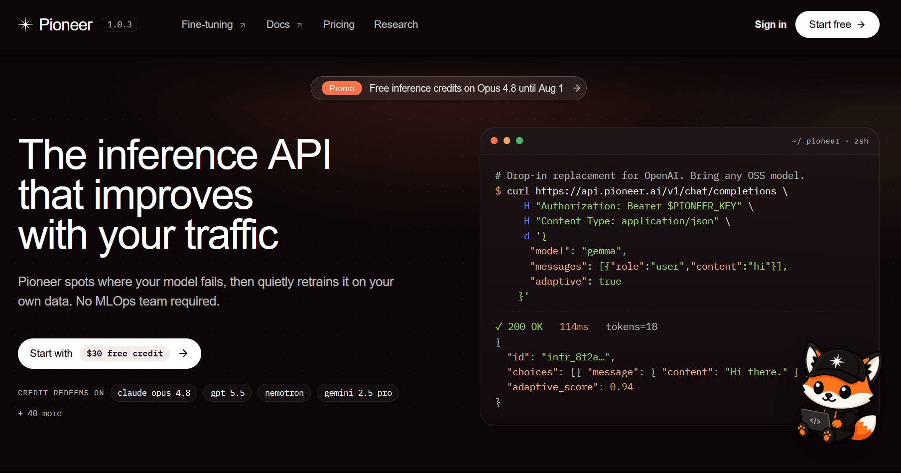
Task: Select the claude-opus-4.8 model chip
Action: point(154,393)
